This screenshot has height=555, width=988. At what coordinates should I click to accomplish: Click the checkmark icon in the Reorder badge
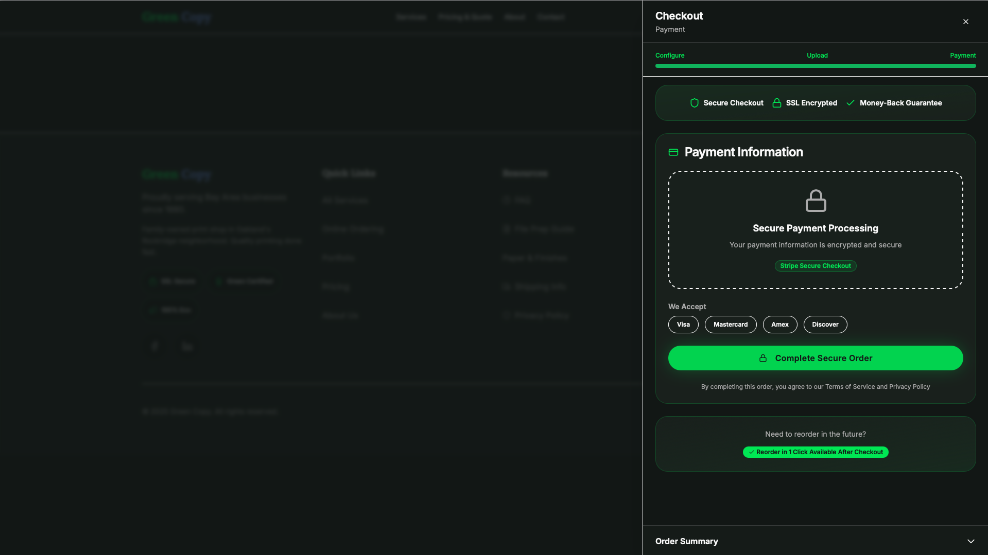[751, 452]
